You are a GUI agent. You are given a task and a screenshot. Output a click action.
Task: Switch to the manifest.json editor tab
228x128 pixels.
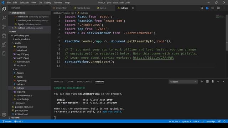83,8
